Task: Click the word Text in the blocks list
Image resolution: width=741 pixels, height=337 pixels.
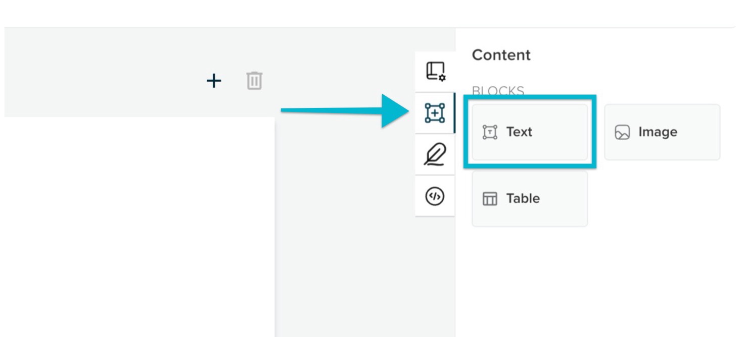Action: pyautogui.click(x=519, y=132)
